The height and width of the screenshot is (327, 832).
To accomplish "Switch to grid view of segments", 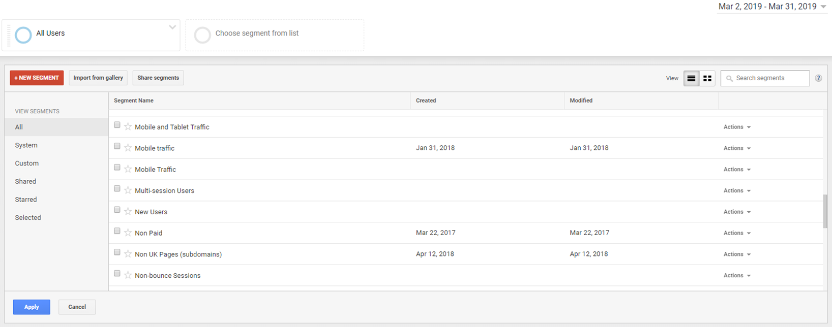I will click(707, 78).
